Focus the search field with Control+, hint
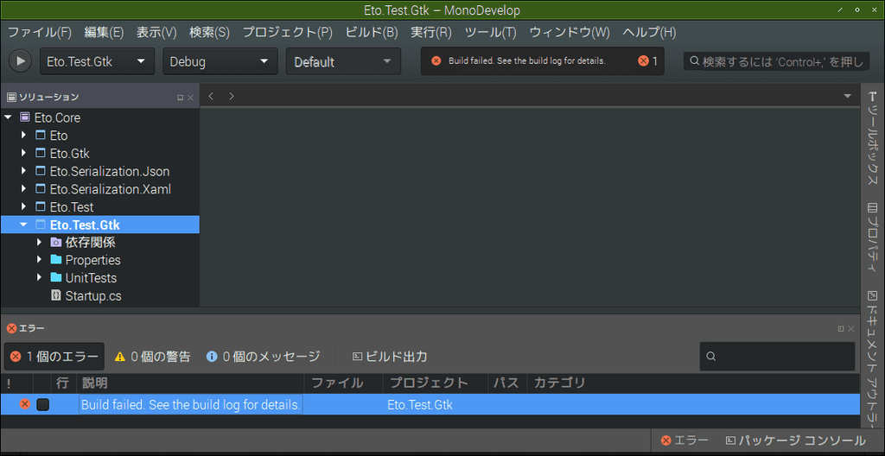Screen dimensions: 885x456 pyautogui.click(x=776, y=61)
